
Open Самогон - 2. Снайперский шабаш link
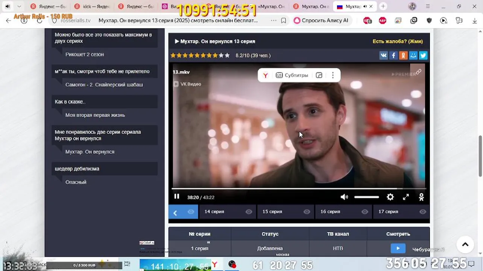pyautogui.click(x=104, y=85)
